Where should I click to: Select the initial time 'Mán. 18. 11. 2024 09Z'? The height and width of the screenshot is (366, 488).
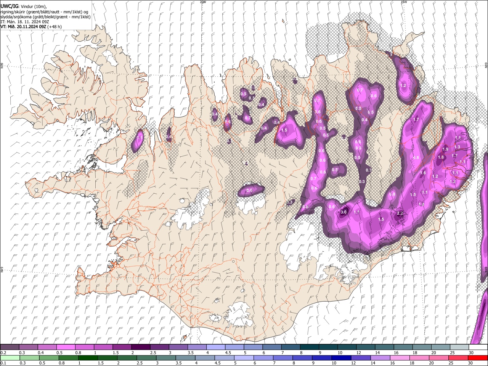click(28, 22)
